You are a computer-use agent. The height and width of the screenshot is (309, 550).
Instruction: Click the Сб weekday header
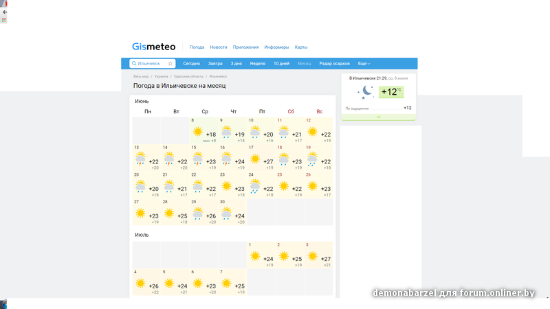291,111
